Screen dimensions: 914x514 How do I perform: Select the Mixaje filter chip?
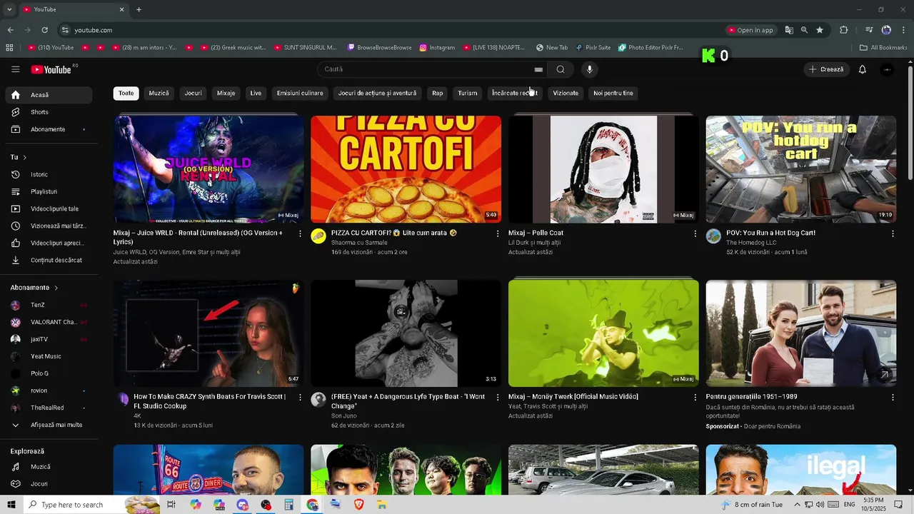tap(226, 93)
